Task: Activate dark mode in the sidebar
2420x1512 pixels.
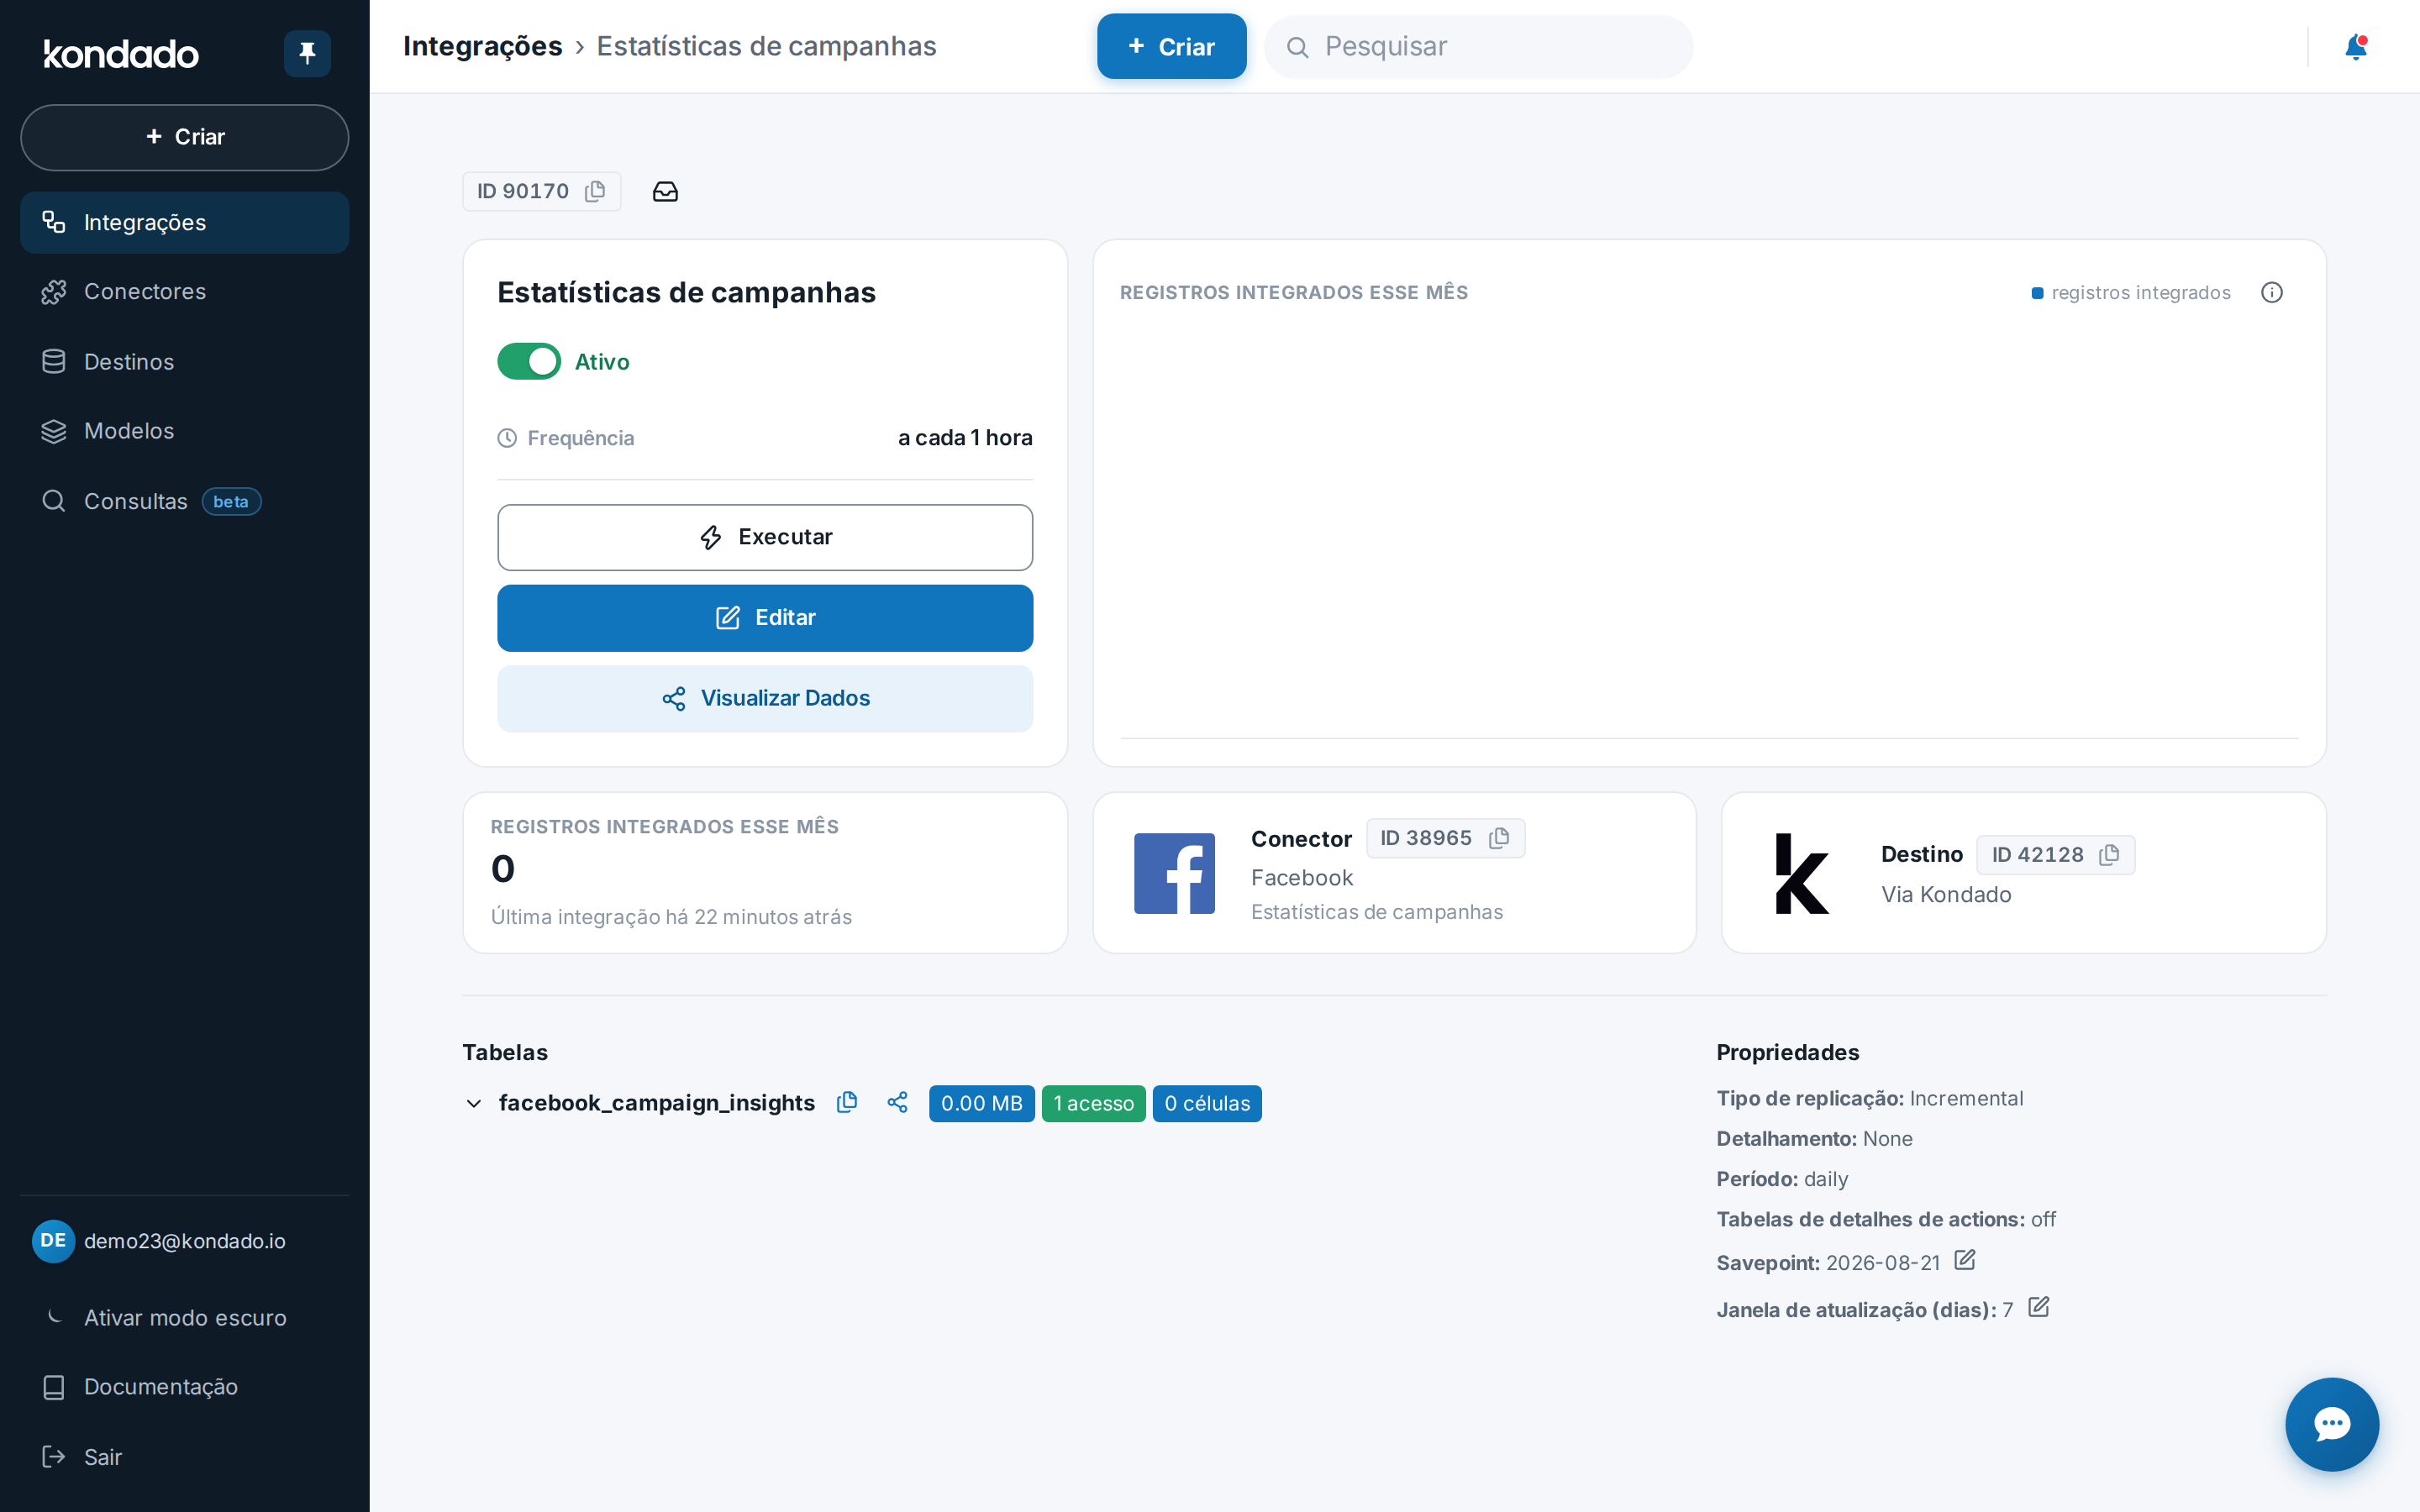Action: (x=185, y=1318)
